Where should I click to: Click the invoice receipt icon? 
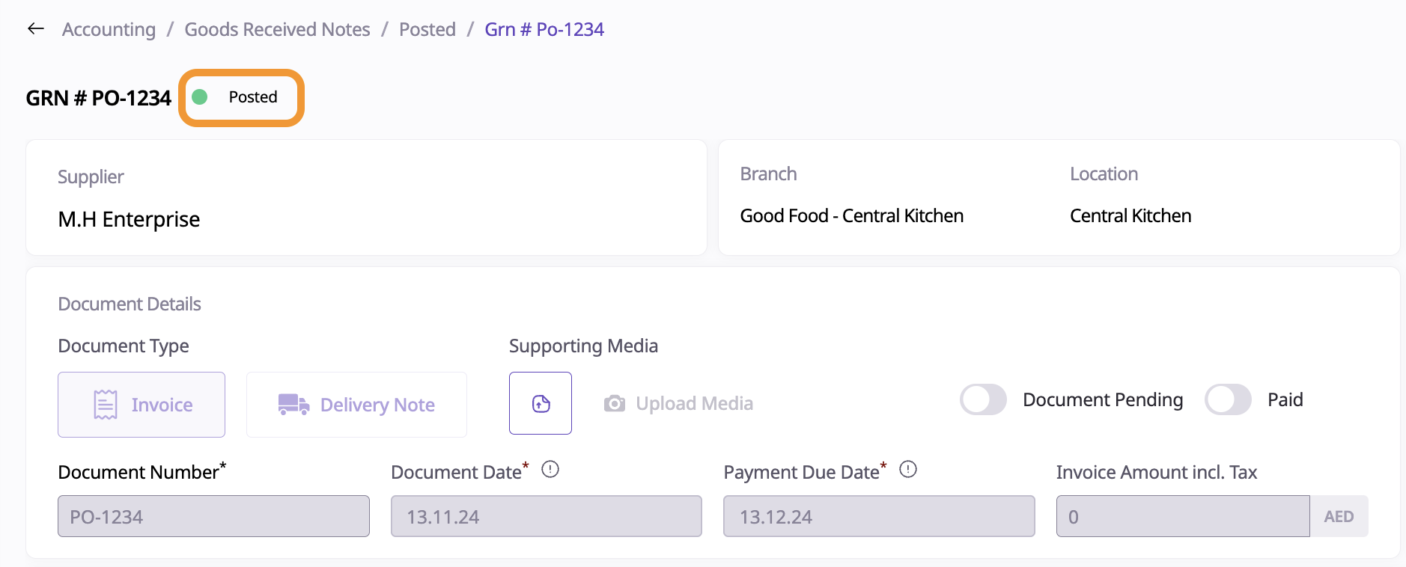[106, 405]
